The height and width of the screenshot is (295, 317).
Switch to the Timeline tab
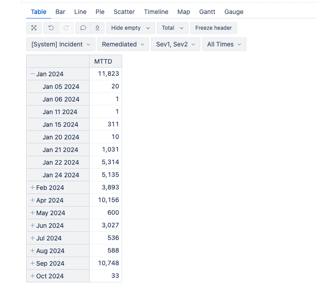[156, 12]
